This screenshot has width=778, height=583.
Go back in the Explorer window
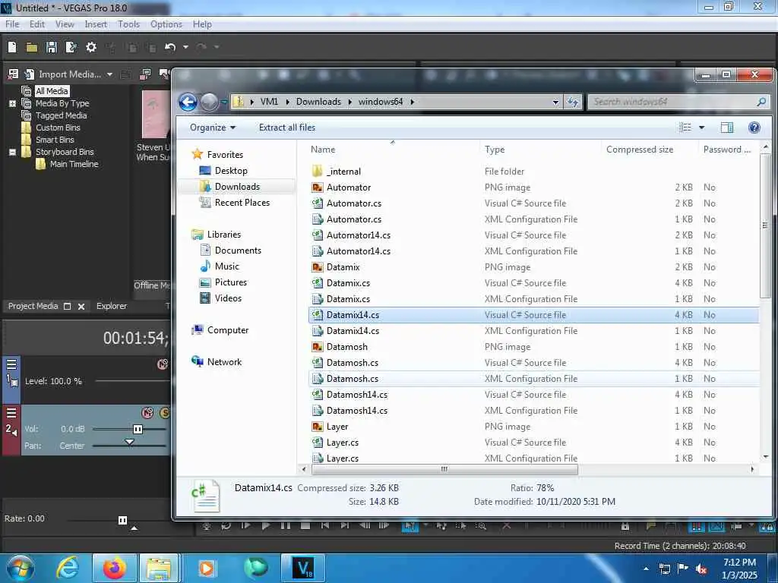[x=188, y=102]
